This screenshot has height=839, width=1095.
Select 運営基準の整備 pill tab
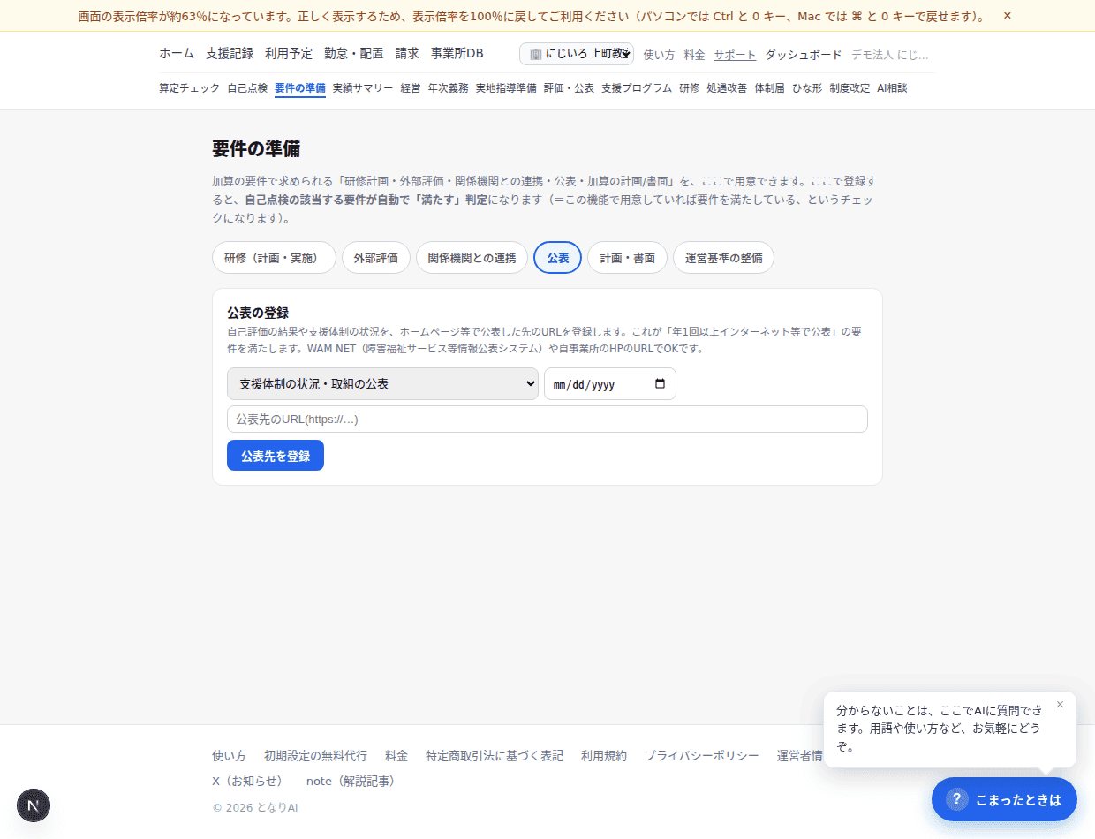click(723, 258)
